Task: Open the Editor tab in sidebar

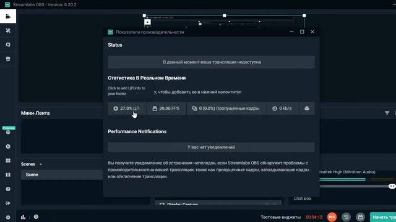Action: pyautogui.click(x=8, y=17)
